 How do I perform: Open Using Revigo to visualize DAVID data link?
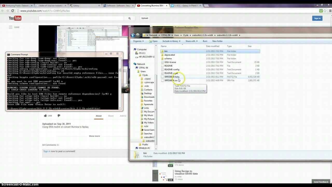[x=186, y=172]
